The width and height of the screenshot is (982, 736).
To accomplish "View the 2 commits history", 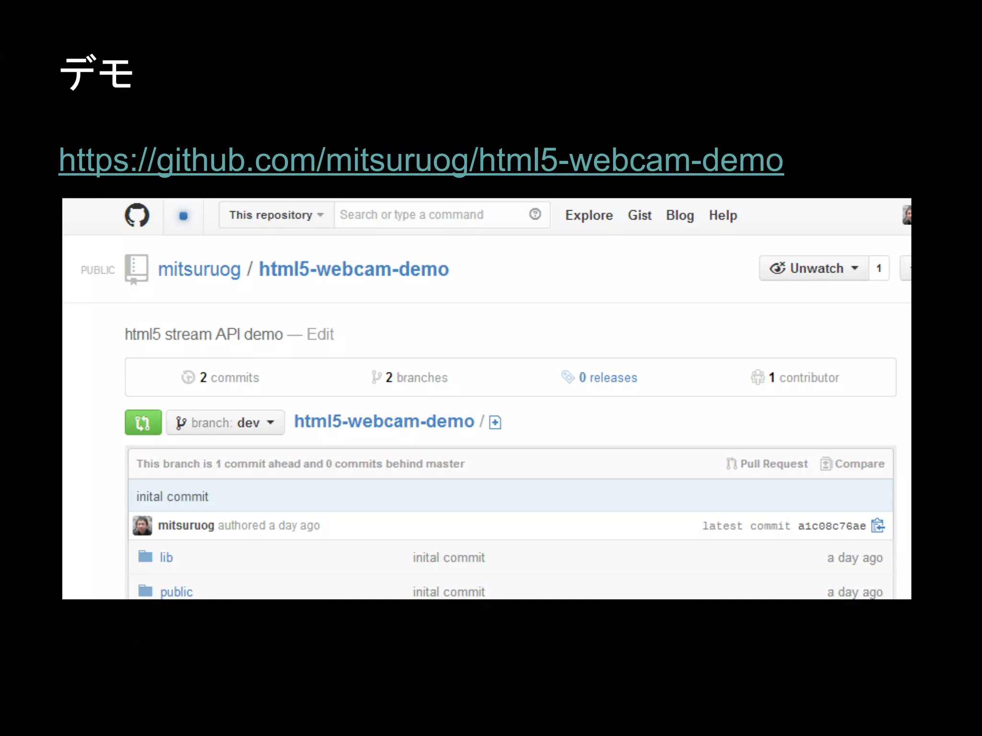I will coord(220,378).
